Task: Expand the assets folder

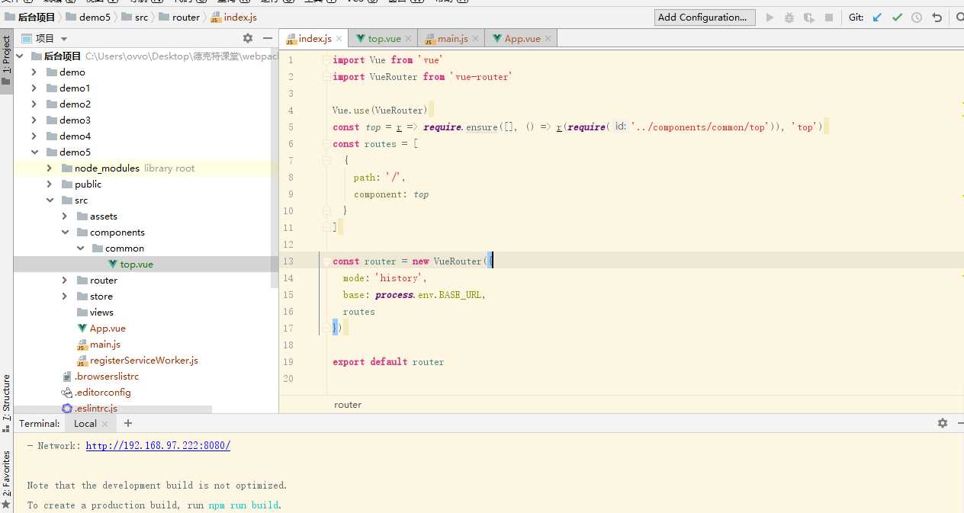Action: click(65, 216)
